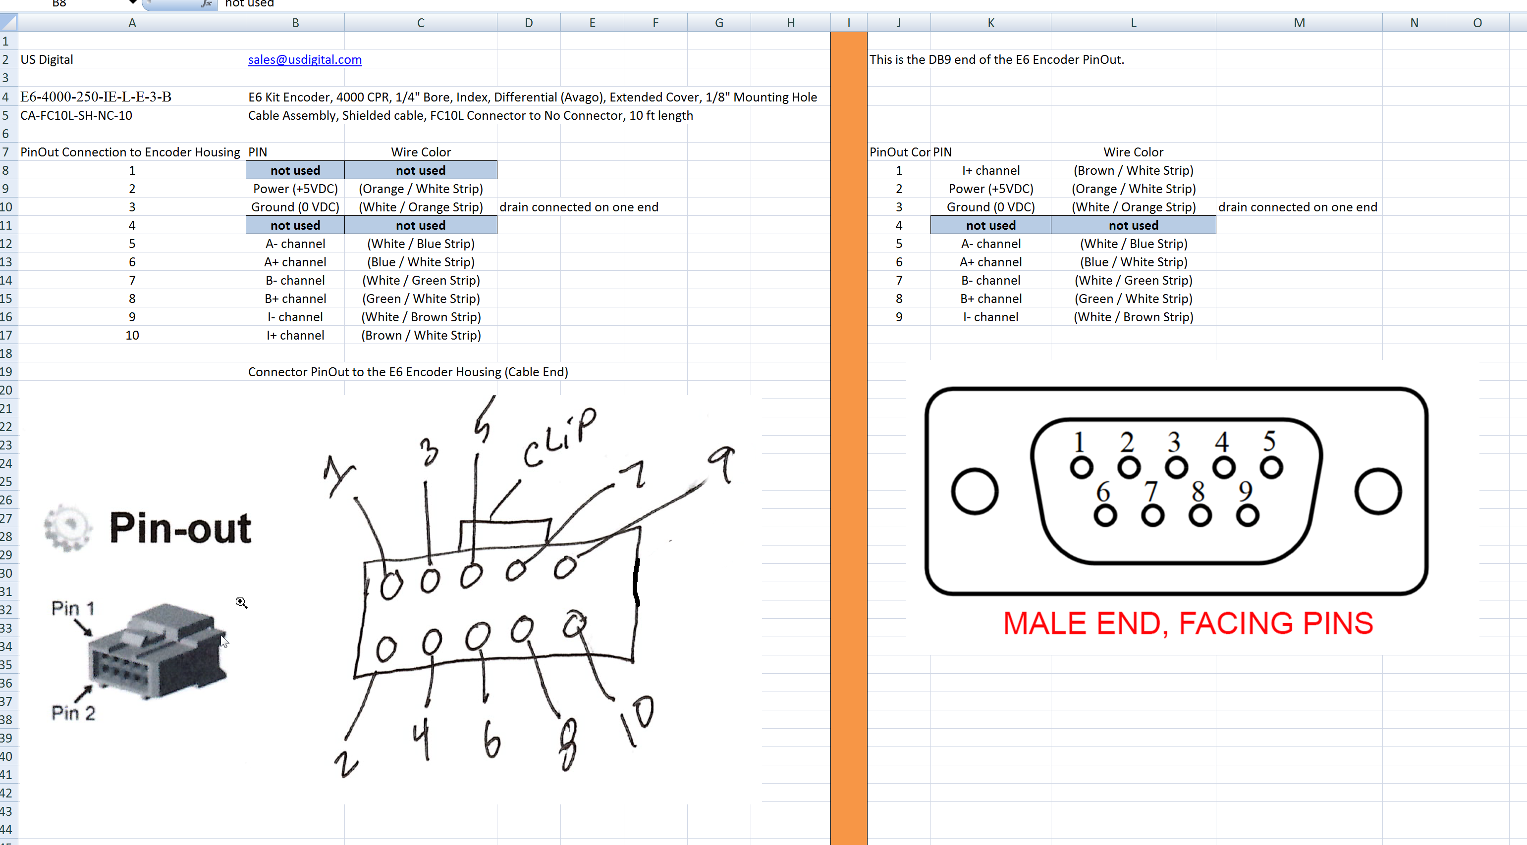
Task: Open the Name Box dropdown arrow
Action: point(133,3)
